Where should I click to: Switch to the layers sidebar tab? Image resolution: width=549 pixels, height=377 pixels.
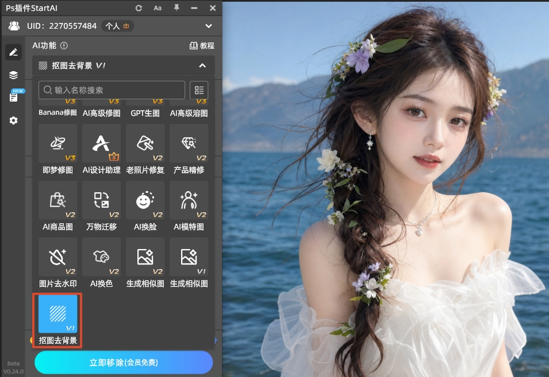coord(13,75)
